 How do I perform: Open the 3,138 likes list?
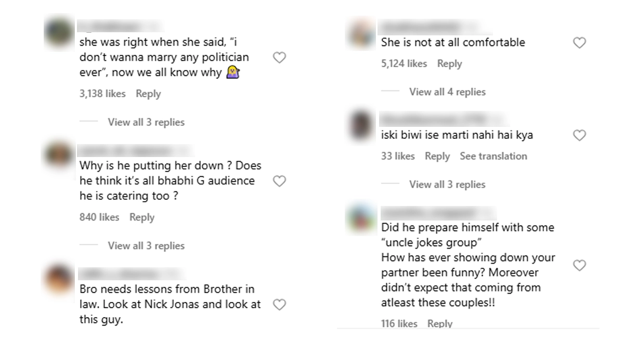click(102, 94)
